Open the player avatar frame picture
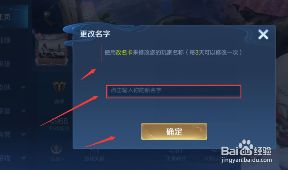 point(51,50)
